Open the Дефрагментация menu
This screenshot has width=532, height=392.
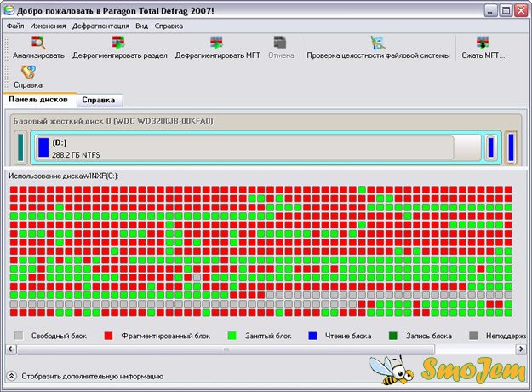(x=100, y=26)
